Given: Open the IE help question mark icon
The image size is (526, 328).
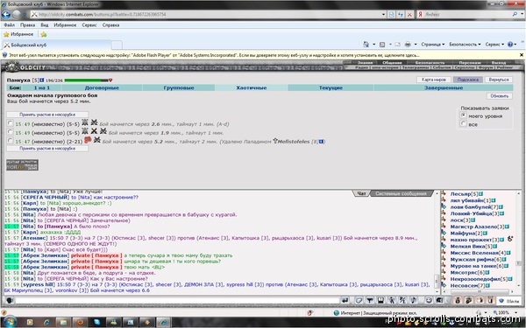Looking at the screenshot, I should coord(510,45).
